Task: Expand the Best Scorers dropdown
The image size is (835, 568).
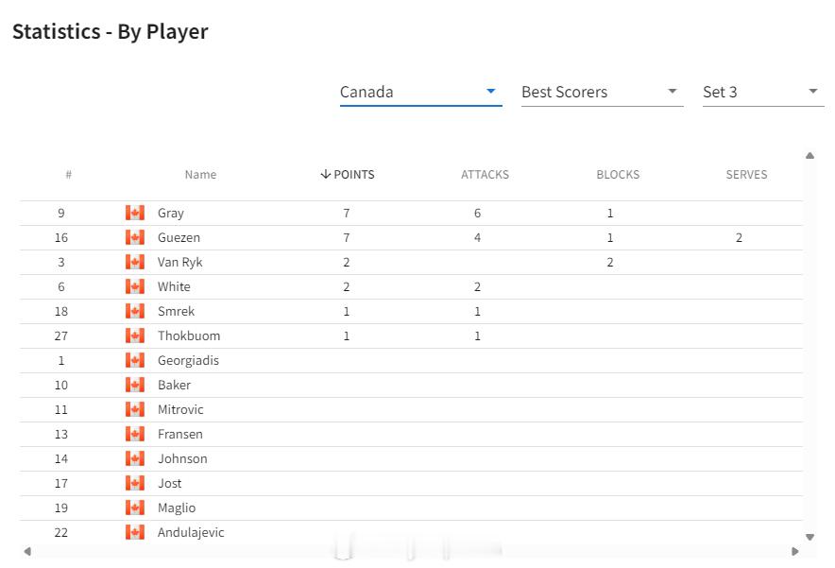Action: click(602, 93)
